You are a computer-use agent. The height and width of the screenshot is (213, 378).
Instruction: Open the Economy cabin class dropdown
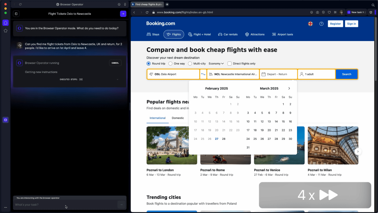216,63
